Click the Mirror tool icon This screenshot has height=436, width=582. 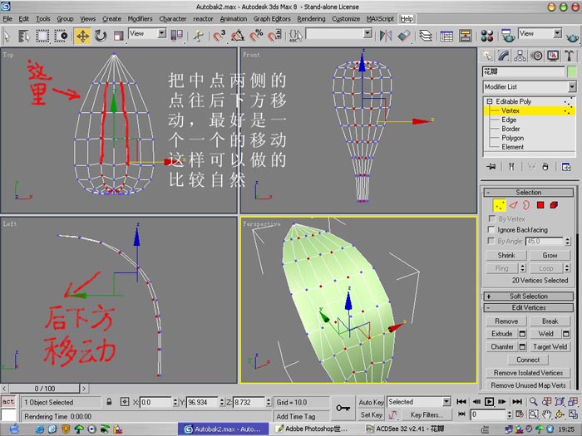tap(385, 36)
